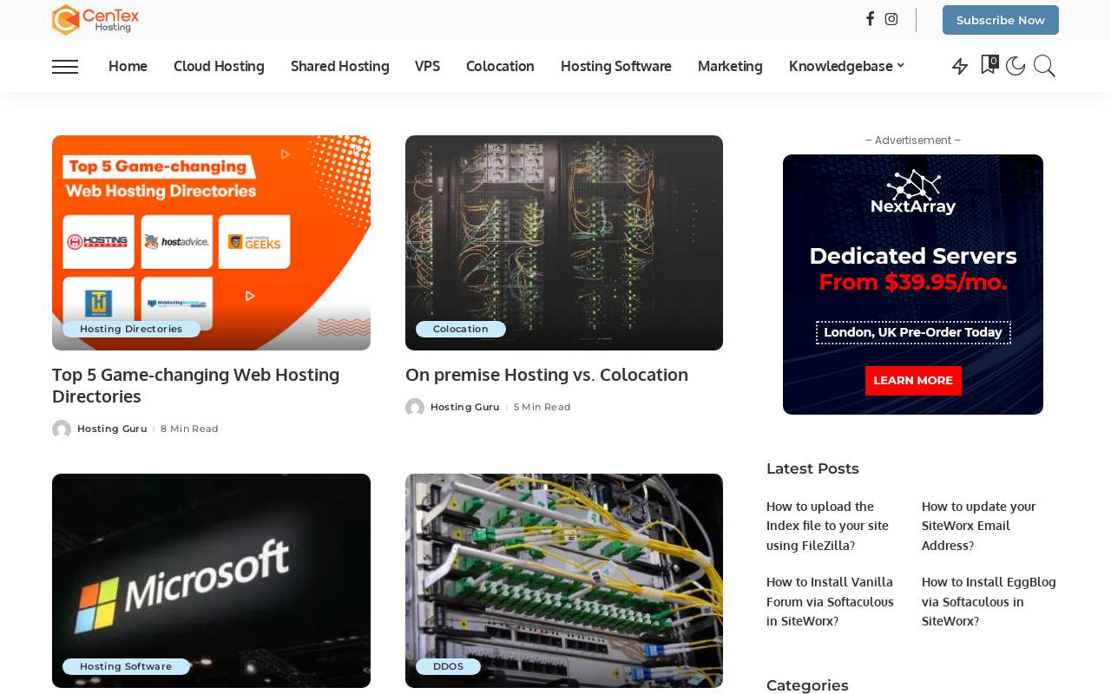
Task: Open the hamburger side menu
Action: (65, 66)
